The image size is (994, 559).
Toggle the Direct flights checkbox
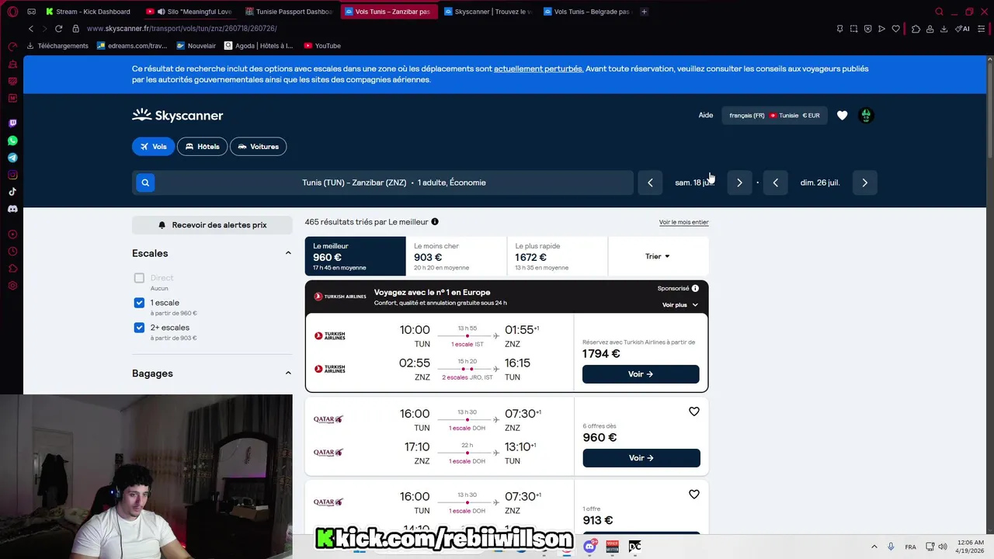pyautogui.click(x=139, y=278)
